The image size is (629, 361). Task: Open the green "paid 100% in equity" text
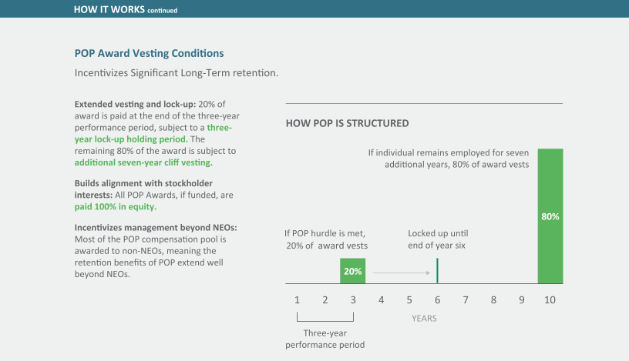[115, 206]
